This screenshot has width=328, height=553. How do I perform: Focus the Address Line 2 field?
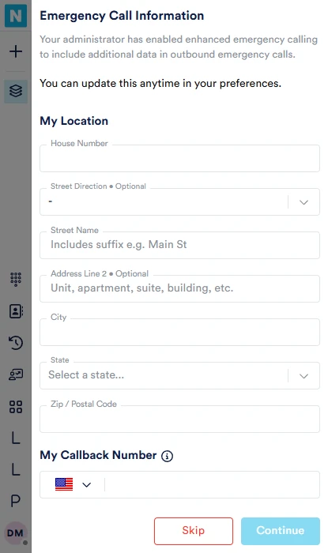pos(179,288)
